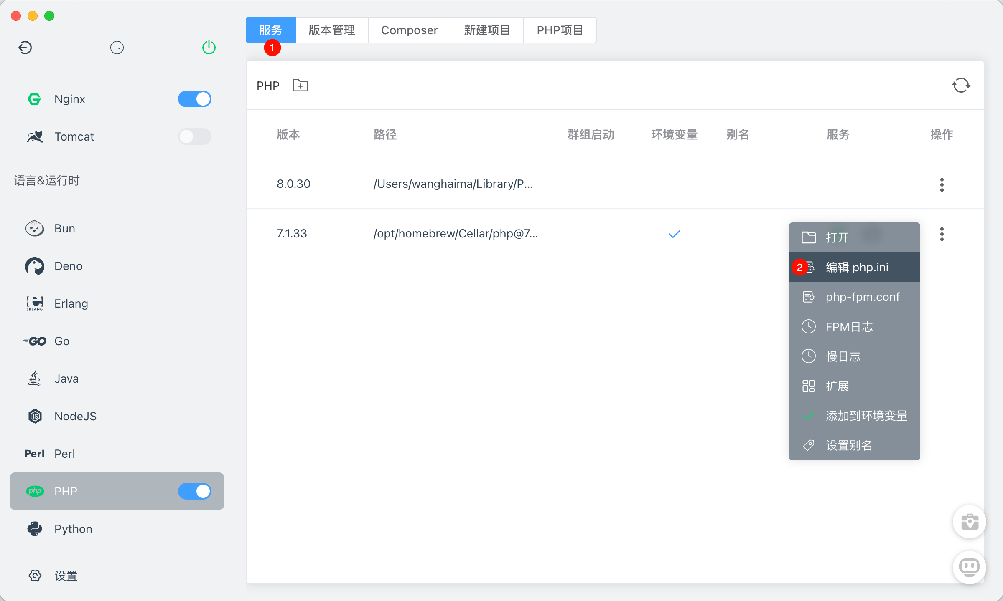Choose 编辑 php.ini in the context menu
1003x601 pixels.
(x=855, y=267)
